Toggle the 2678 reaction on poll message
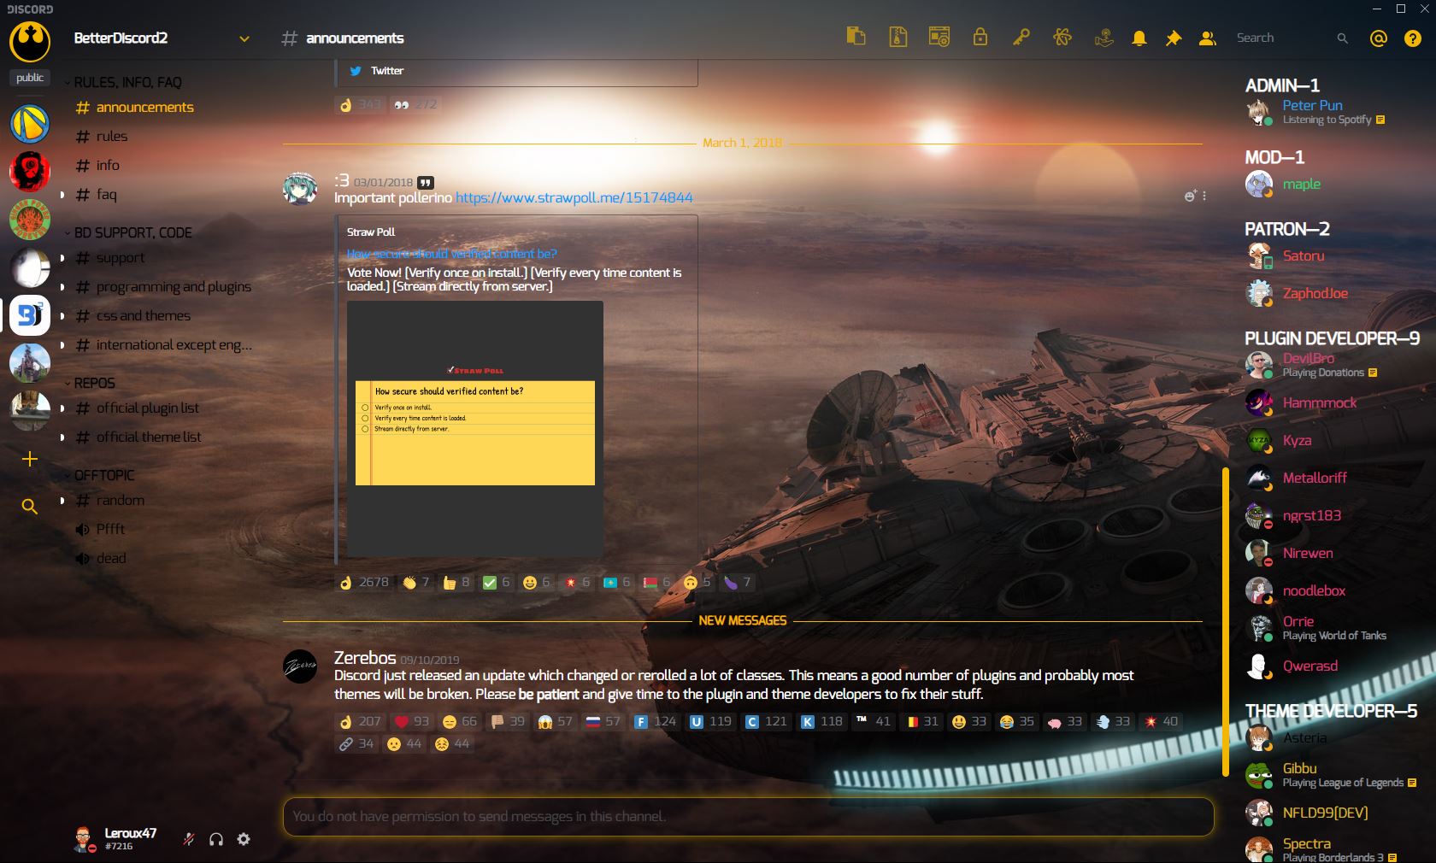 click(x=364, y=582)
